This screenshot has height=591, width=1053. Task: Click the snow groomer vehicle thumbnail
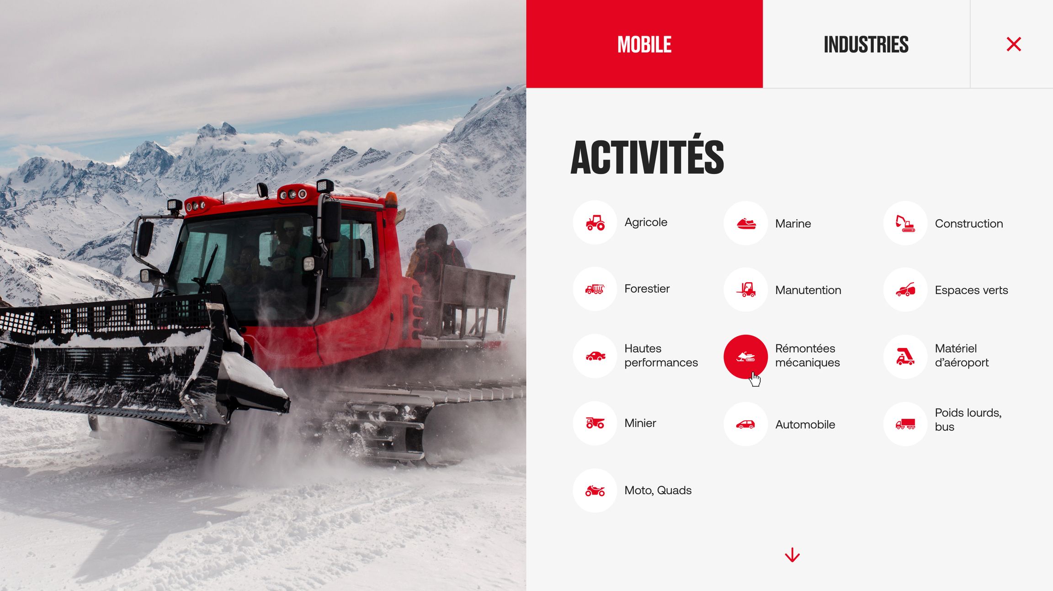[x=745, y=356]
